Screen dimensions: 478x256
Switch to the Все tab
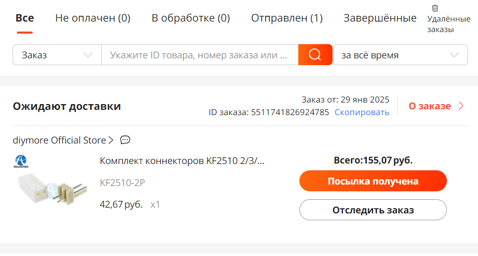[25, 18]
